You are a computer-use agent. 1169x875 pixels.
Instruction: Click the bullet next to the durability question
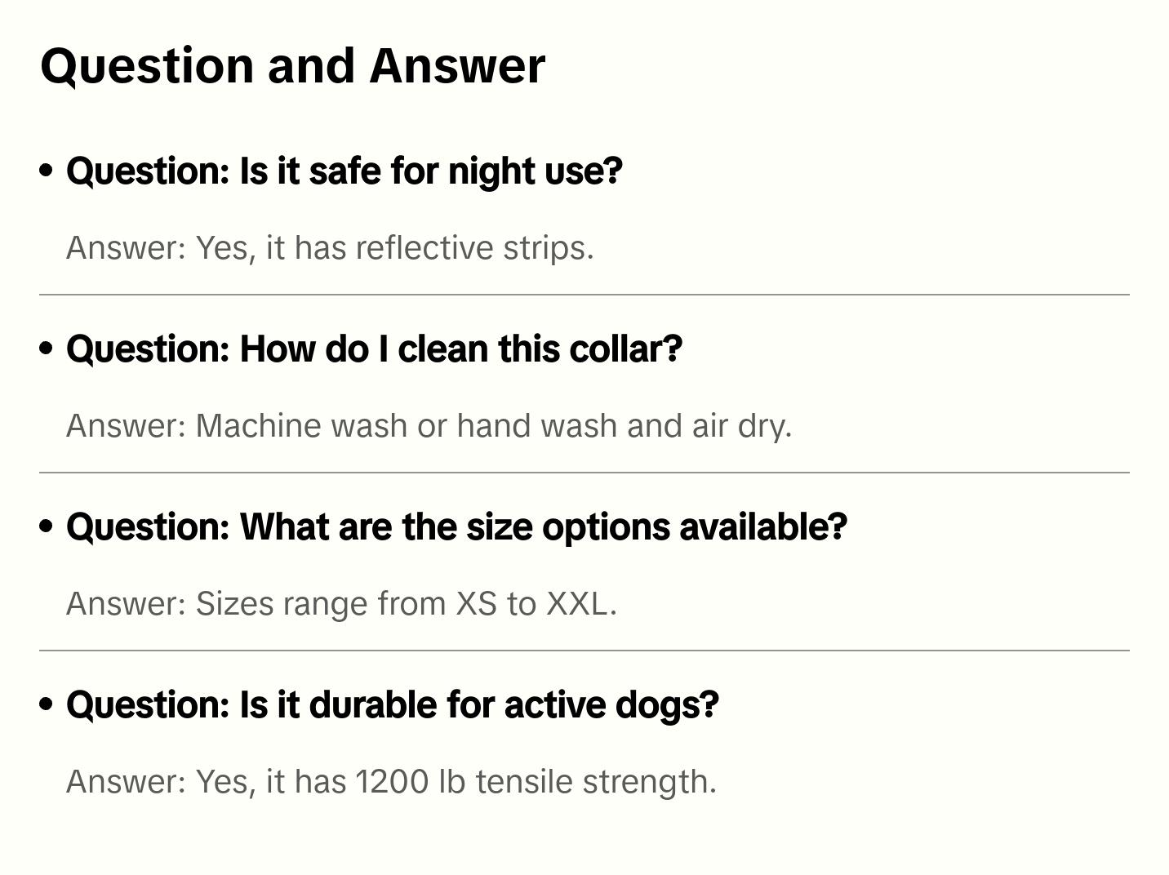pyautogui.click(x=47, y=704)
